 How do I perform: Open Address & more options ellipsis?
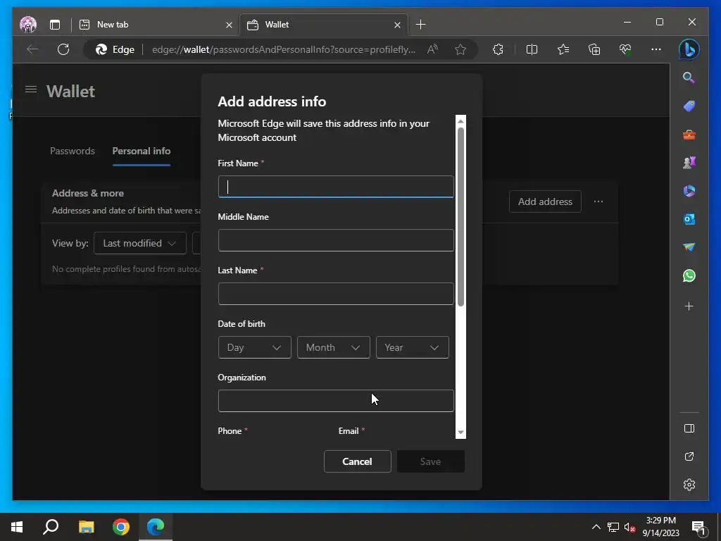coord(598,201)
